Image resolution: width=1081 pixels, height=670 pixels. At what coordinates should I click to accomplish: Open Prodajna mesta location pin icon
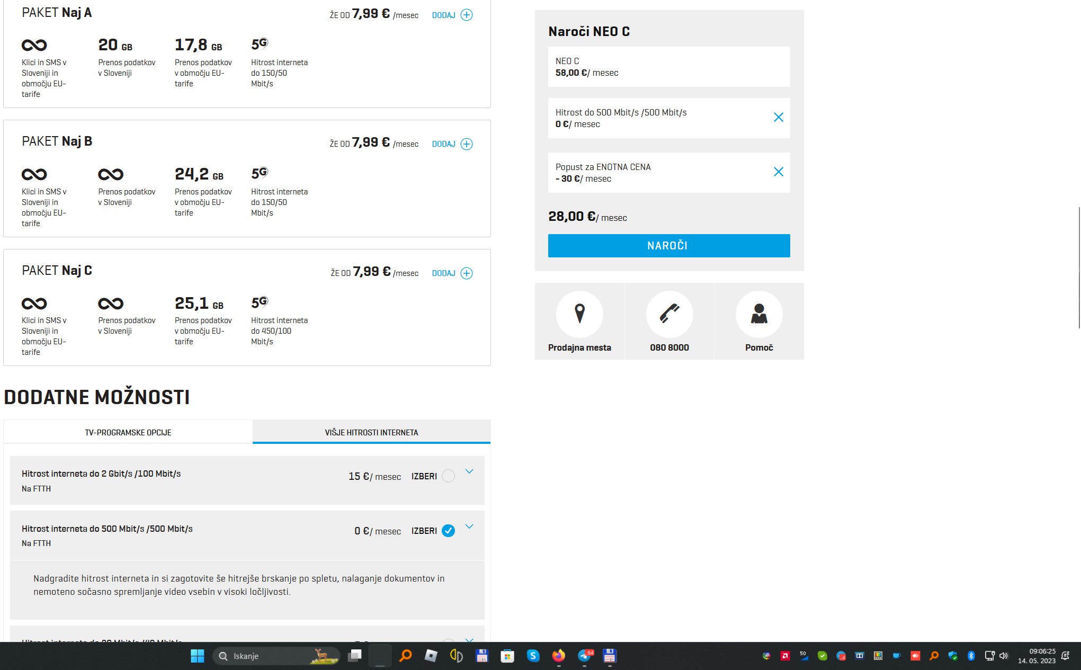point(579,314)
